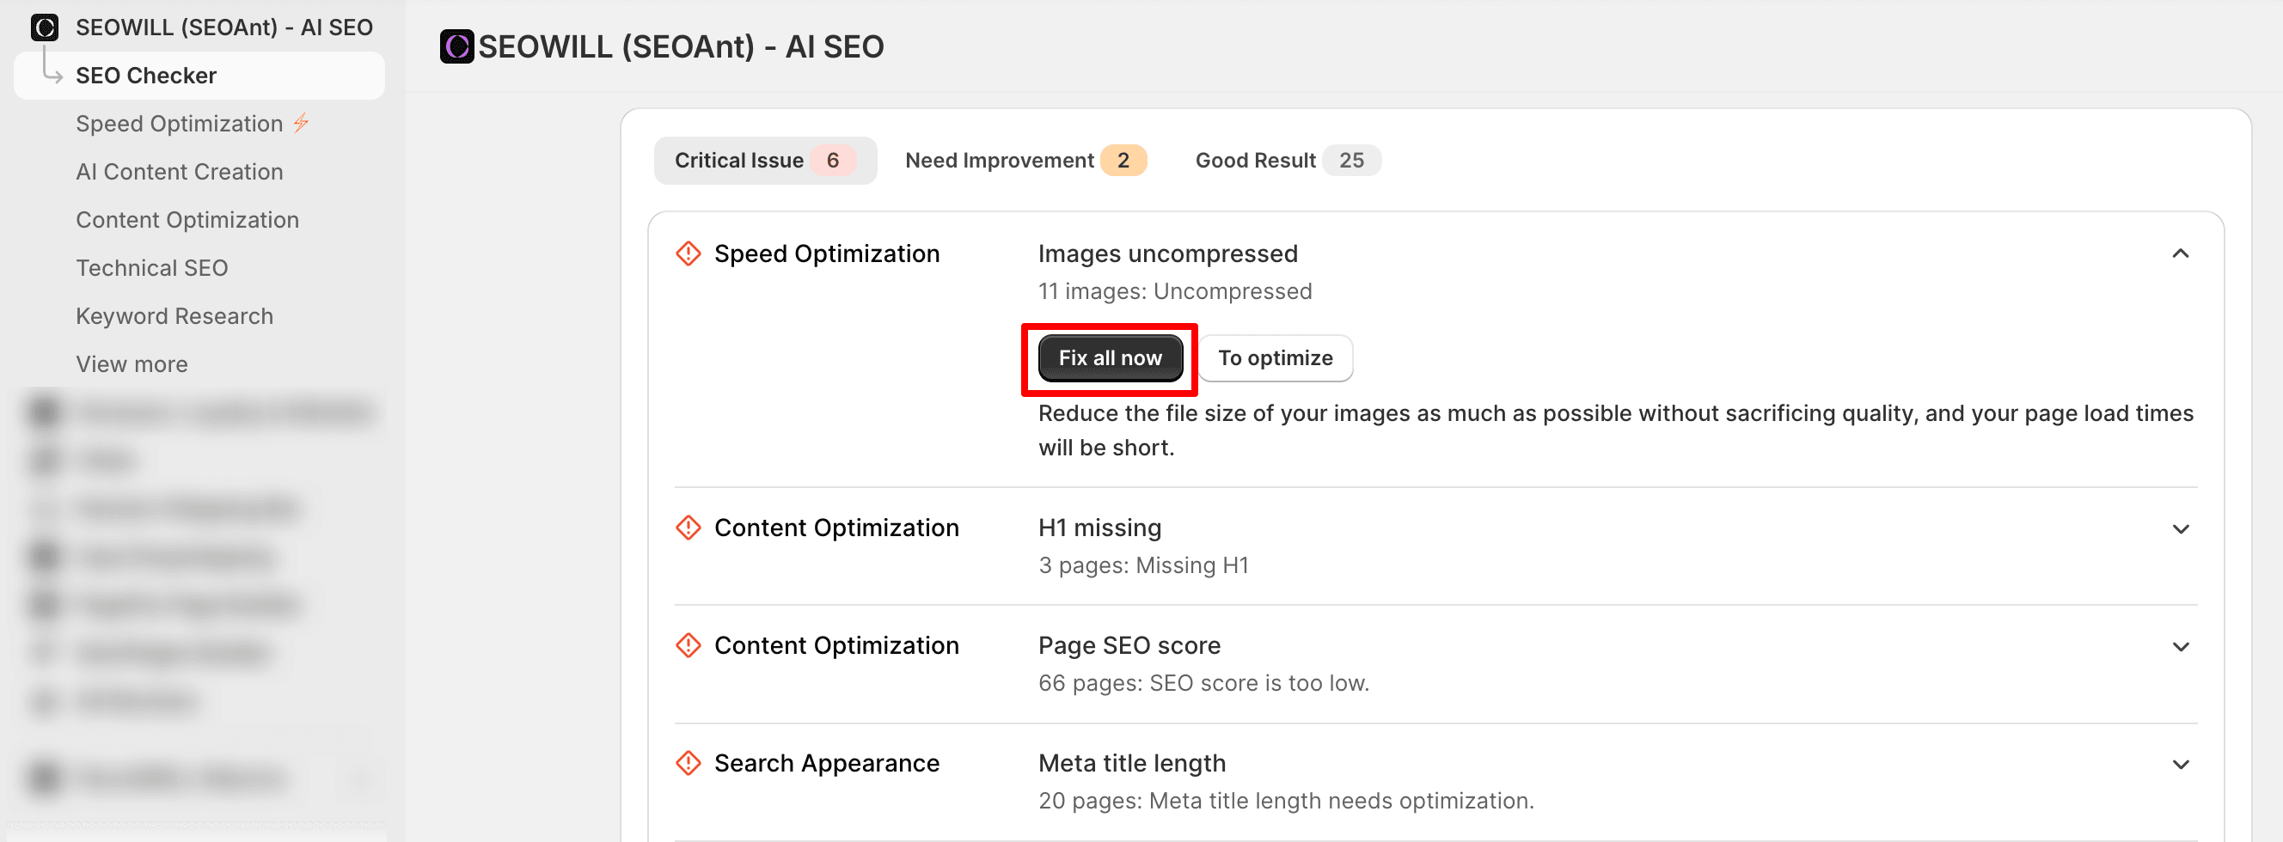The height and width of the screenshot is (842, 2283).
Task: Click warning icon beside Search Appearance
Action: (x=688, y=764)
